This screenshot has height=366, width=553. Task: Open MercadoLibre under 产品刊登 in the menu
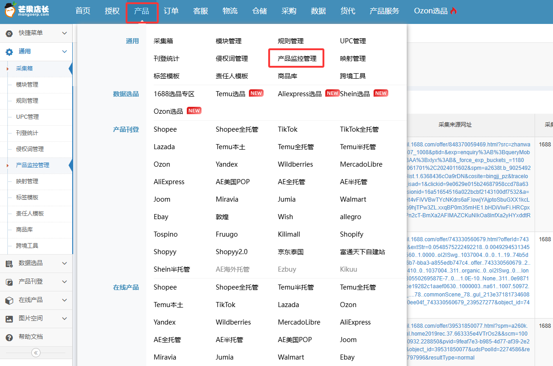point(361,164)
